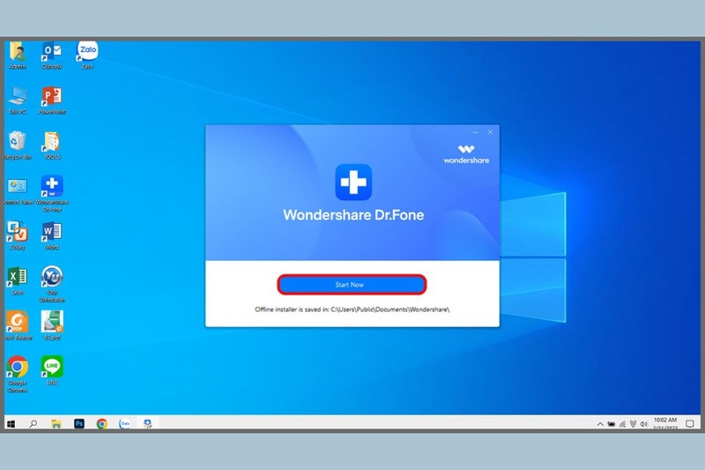This screenshot has height=470, width=705.
Task: Select the Excel desktop shortcut
Action: 18,280
